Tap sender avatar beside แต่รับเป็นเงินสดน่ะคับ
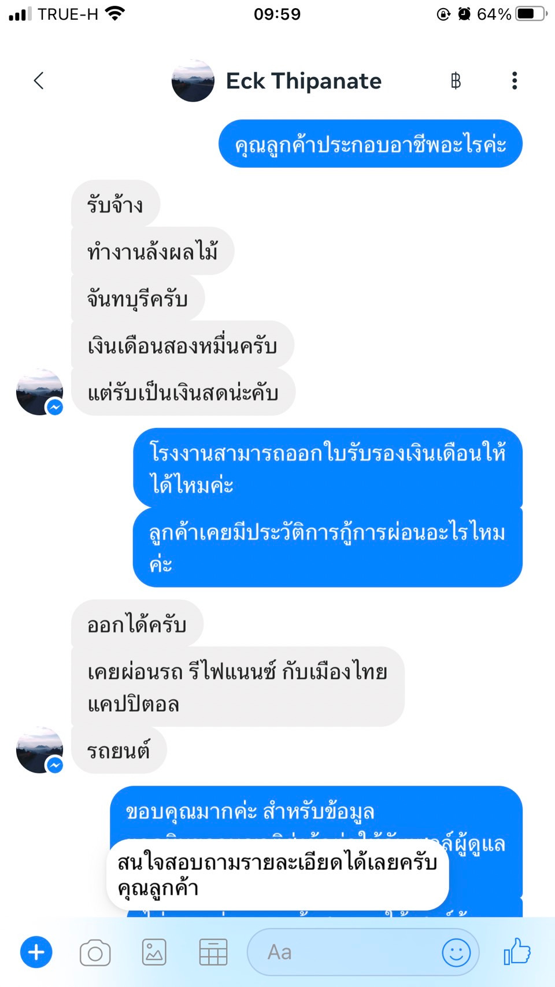 (x=39, y=392)
